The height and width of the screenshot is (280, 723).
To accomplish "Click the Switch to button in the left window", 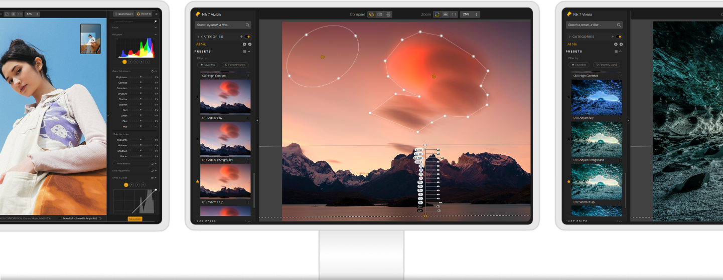I will click(144, 14).
